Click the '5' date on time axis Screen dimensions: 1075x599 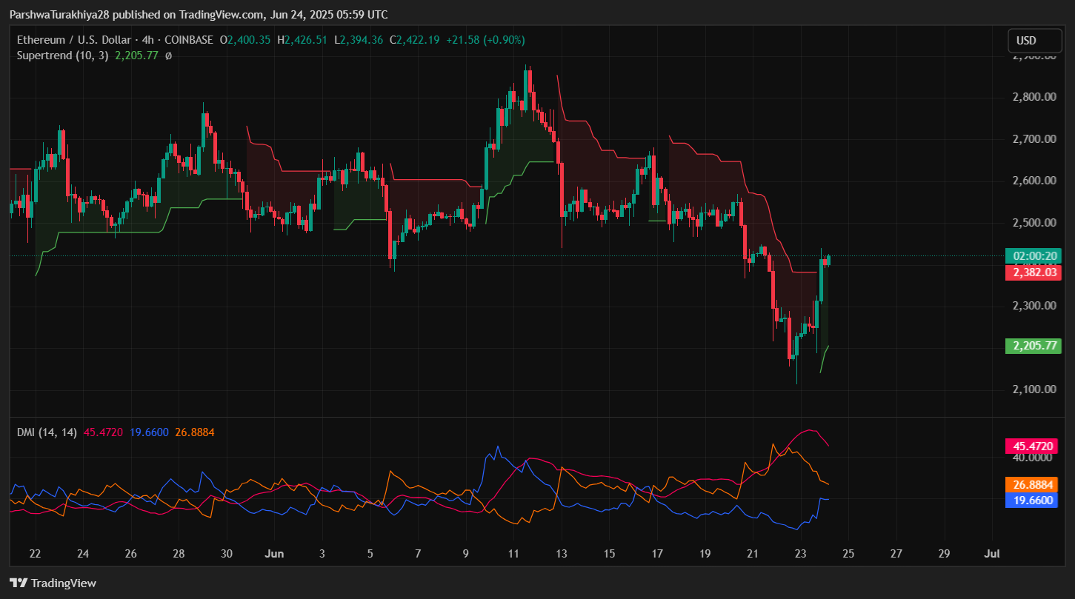[370, 554]
